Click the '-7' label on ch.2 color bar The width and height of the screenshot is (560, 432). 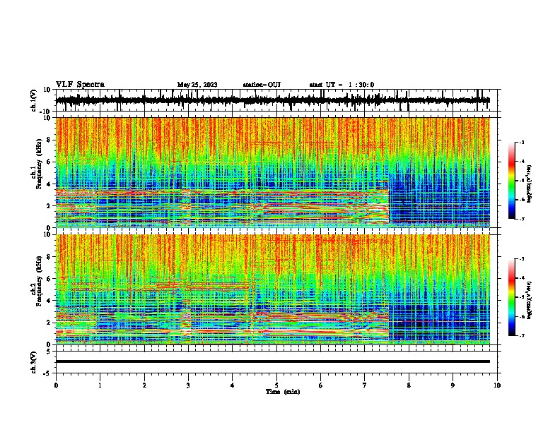[521, 335]
